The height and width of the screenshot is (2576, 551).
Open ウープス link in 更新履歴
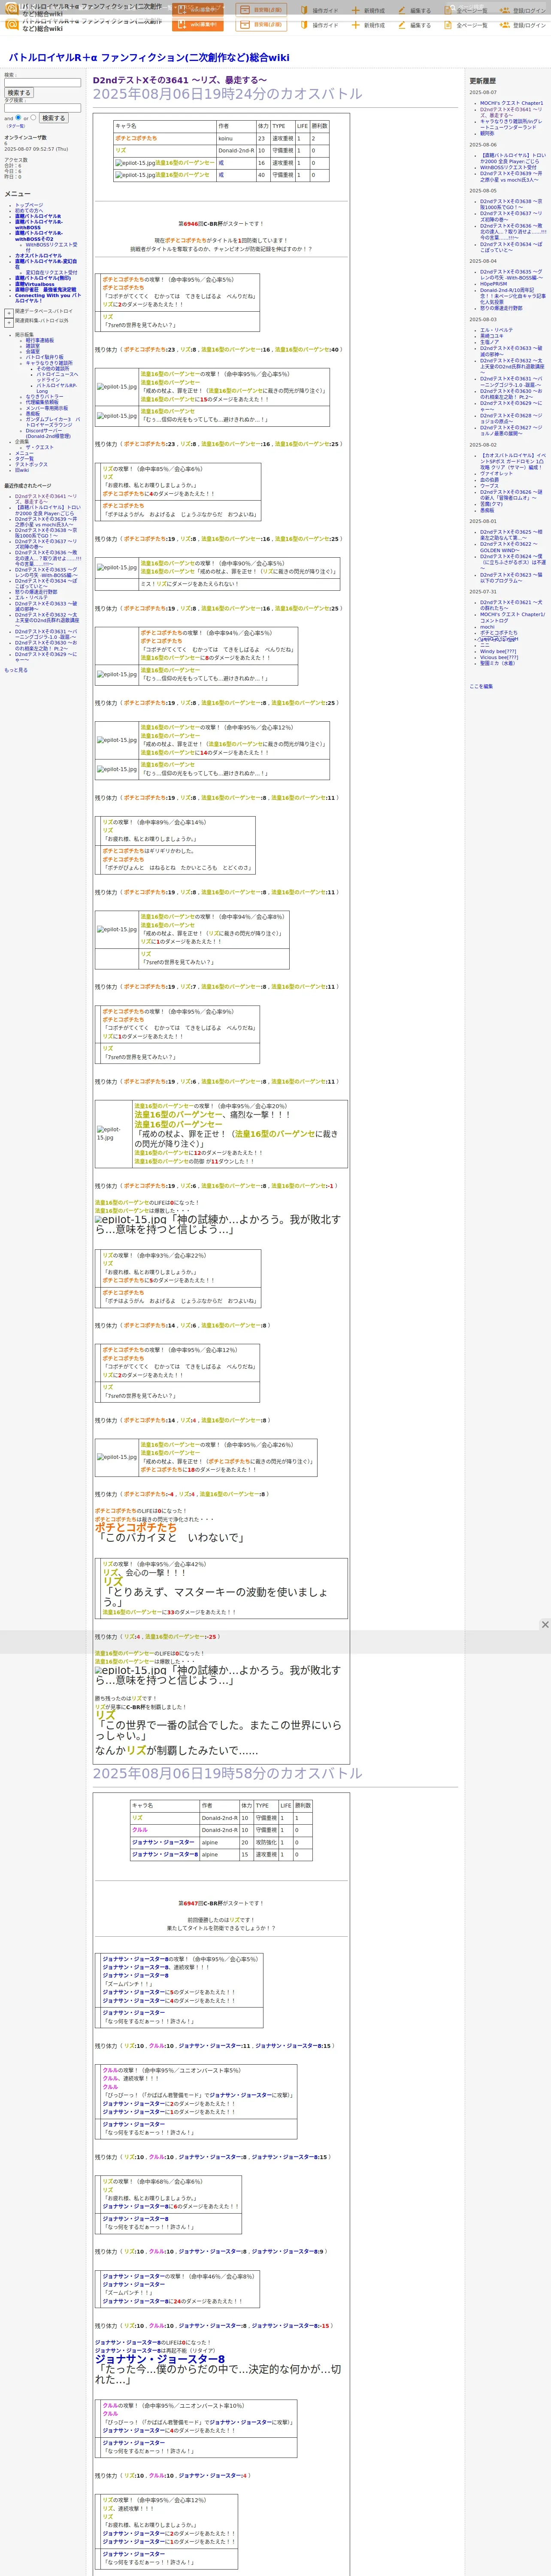489,486
